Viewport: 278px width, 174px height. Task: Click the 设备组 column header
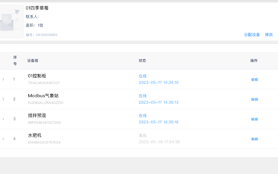tap(33, 61)
